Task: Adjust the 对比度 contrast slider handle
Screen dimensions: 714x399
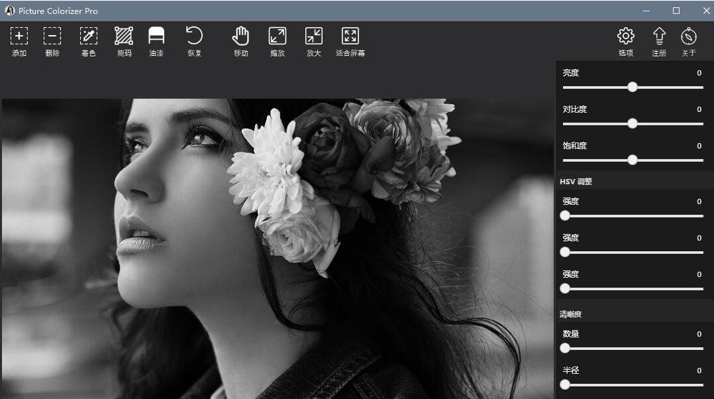Action: point(633,123)
